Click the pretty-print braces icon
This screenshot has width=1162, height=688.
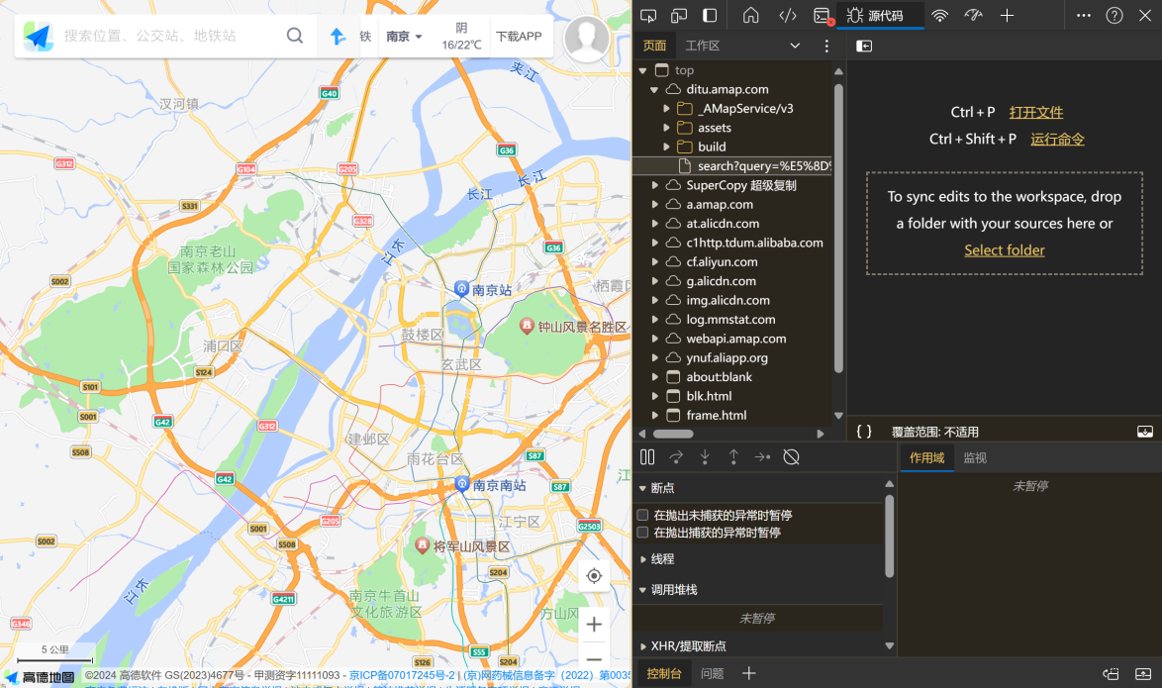coord(864,432)
